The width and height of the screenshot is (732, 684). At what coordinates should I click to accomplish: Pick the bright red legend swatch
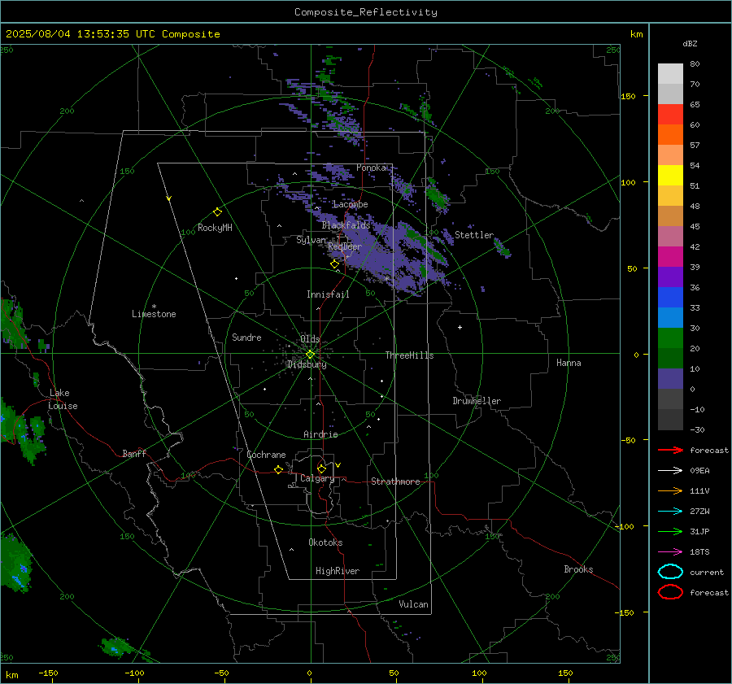670,114
